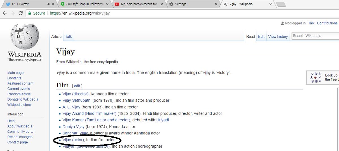
Task: Close the Settings tab
Action: pyautogui.click(x=216, y=4)
